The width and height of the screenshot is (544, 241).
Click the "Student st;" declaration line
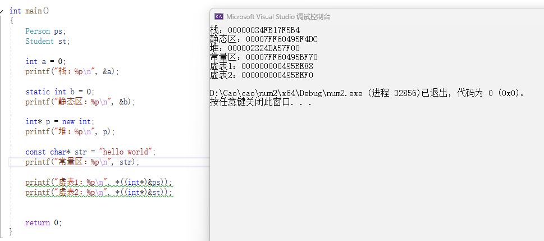tap(48, 41)
